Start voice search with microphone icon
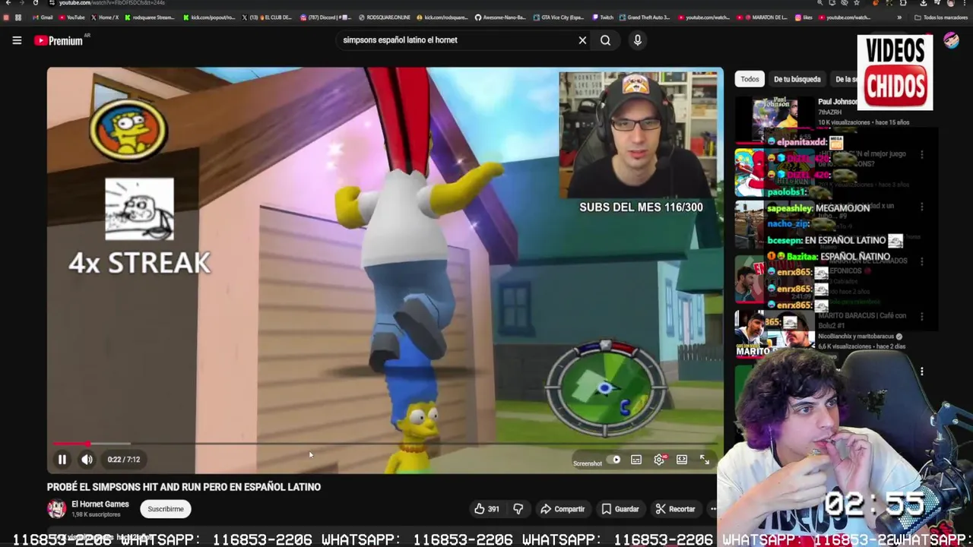 pos(637,40)
